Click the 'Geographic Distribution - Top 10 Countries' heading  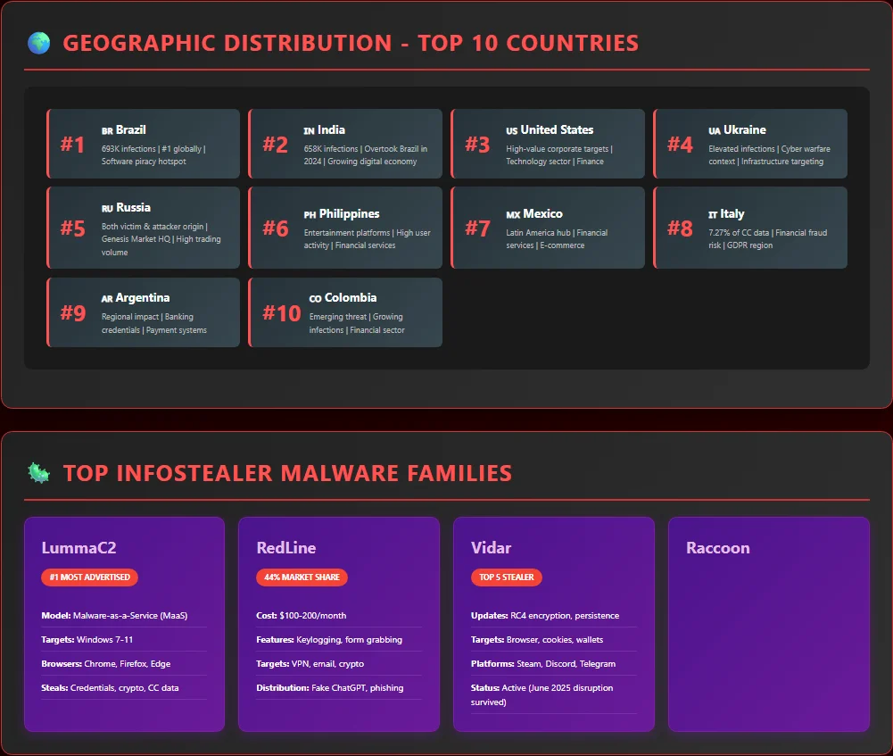point(351,44)
